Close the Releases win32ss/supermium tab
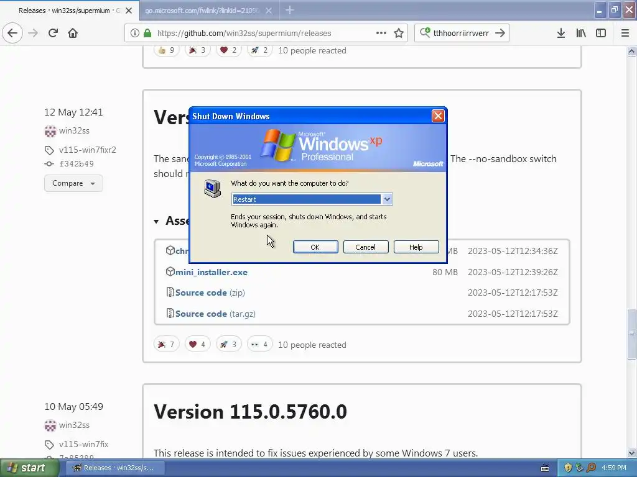 (129, 11)
